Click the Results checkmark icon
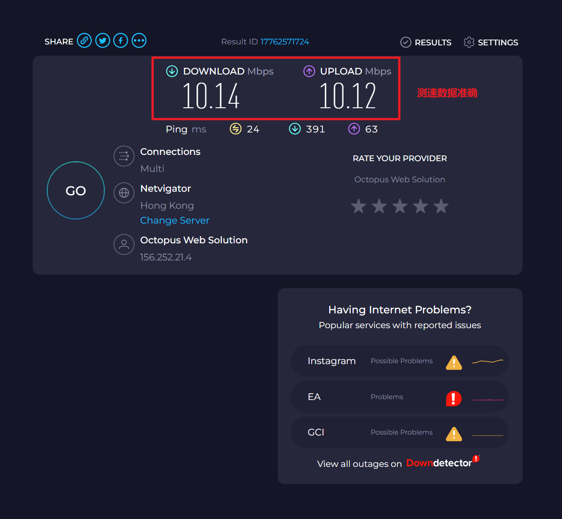The image size is (562, 519). (405, 42)
